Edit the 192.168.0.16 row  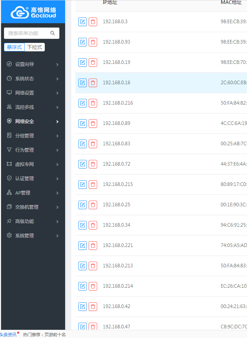[x=83, y=83]
